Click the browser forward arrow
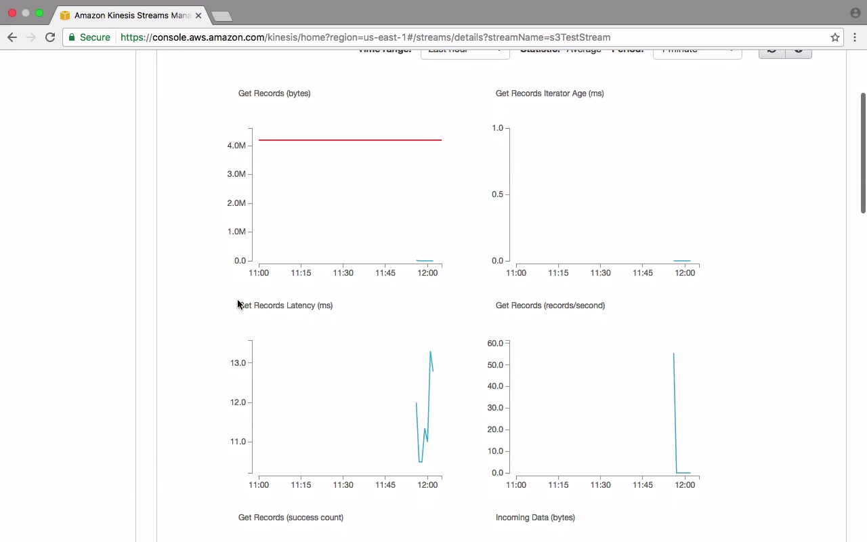The width and height of the screenshot is (867, 542). pos(30,37)
